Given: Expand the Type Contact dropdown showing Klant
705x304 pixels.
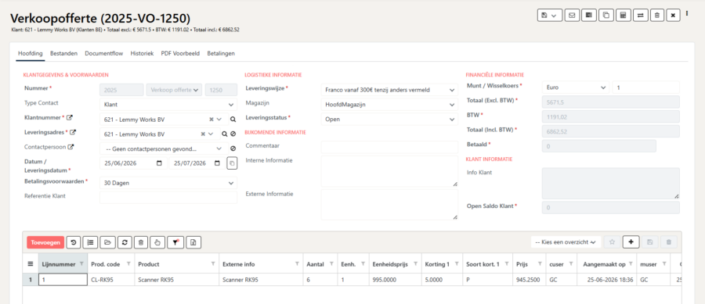Looking at the screenshot, I should pos(168,105).
